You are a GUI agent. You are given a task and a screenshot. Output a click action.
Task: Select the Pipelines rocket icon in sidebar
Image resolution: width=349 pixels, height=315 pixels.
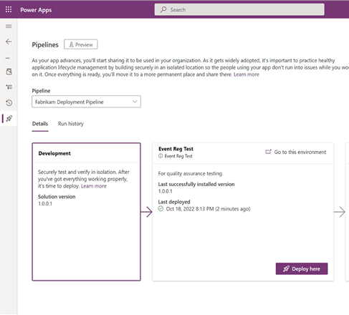coord(9,118)
